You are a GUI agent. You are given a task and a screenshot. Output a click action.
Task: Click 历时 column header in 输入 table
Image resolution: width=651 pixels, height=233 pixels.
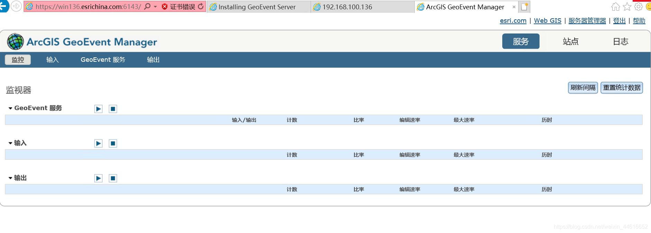coord(547,155)
